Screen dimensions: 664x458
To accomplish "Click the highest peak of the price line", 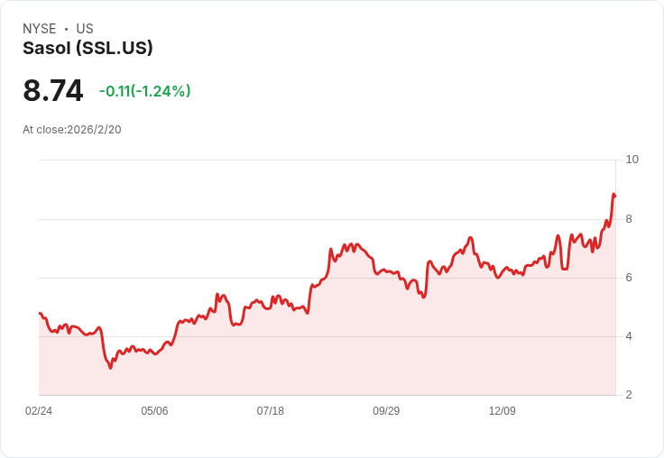I will coord(613,194).
